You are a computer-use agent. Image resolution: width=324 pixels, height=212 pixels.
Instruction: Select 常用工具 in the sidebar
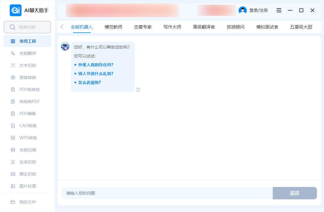pos(27,41)
